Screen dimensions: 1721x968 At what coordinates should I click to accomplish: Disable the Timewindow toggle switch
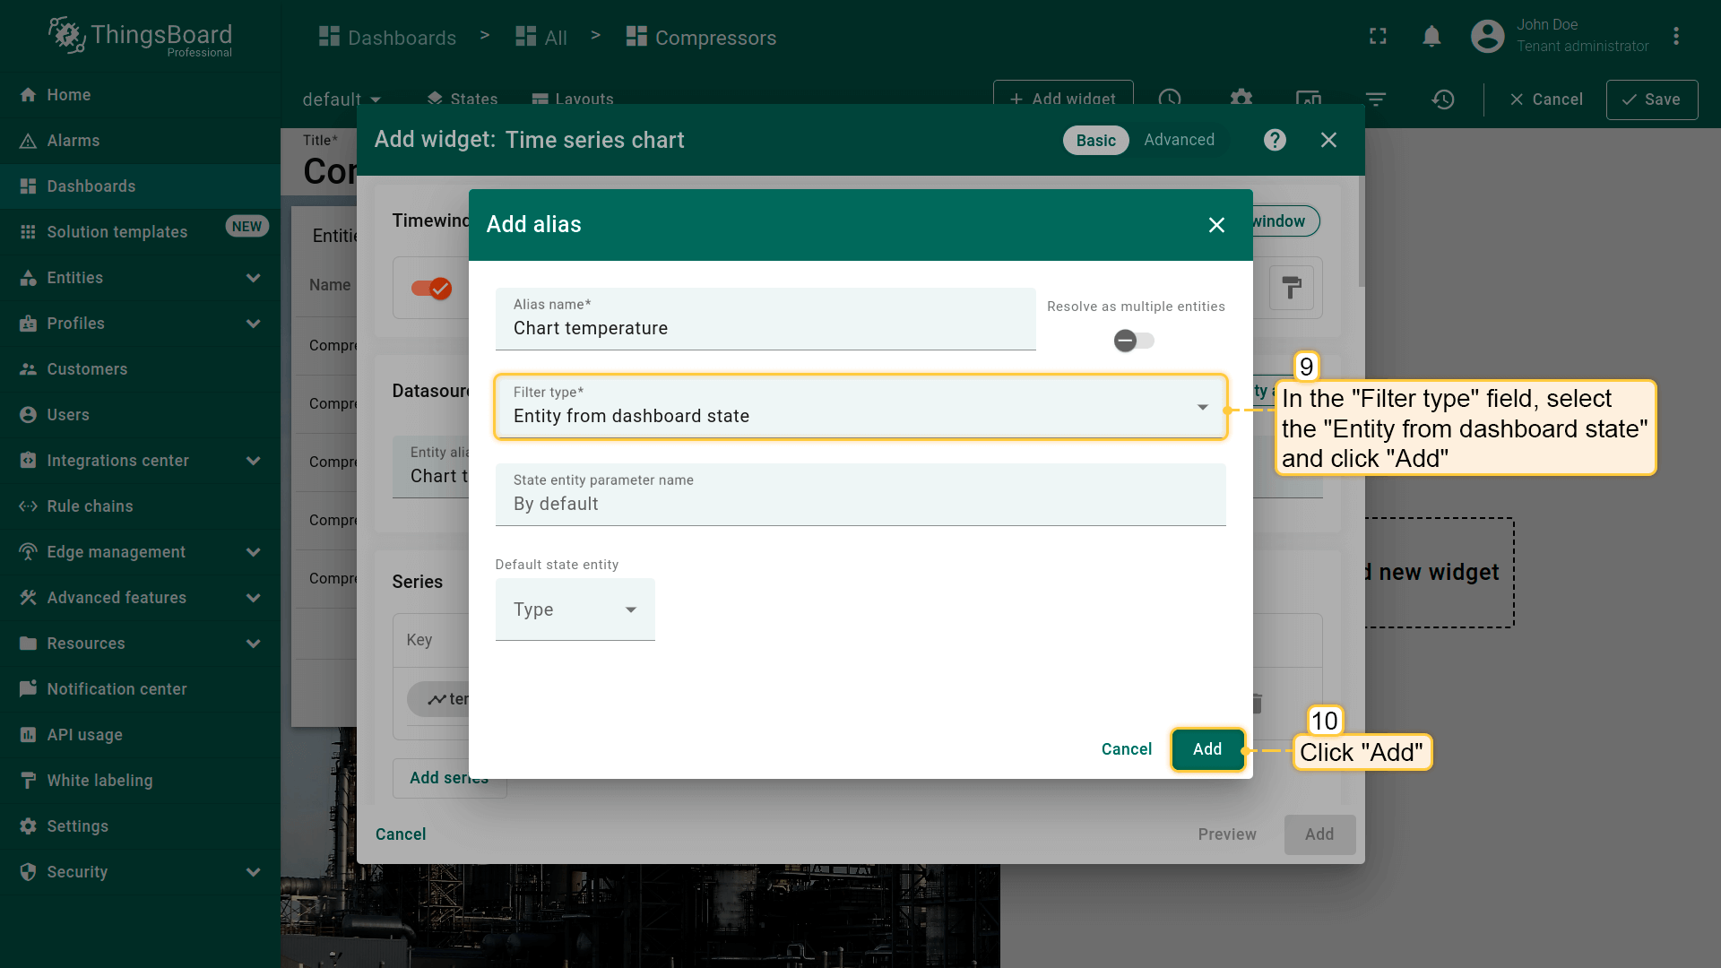pos(431,288)
